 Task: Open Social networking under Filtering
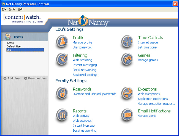[x=84, y=70]
